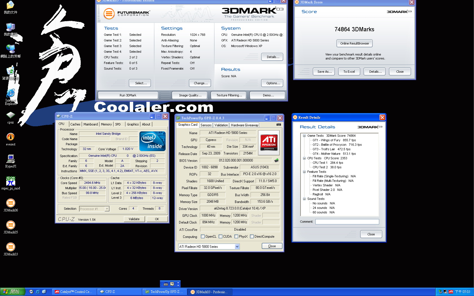
Task: Launch the everest desktop shortcut
Action: pyautogui.click(x=10, y=137)
